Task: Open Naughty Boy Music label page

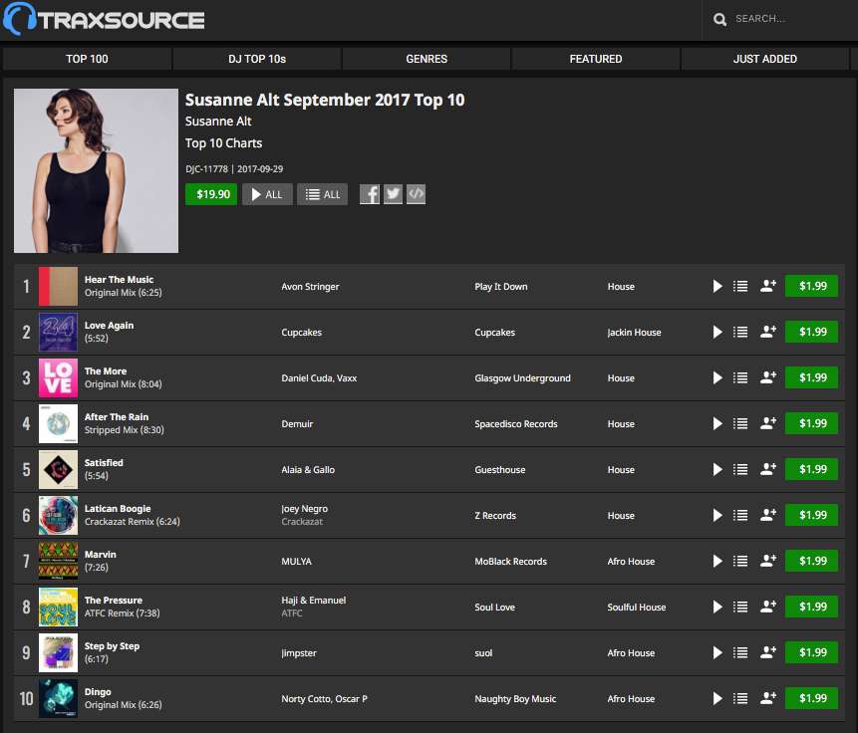Action: click(x=515, y=698)
